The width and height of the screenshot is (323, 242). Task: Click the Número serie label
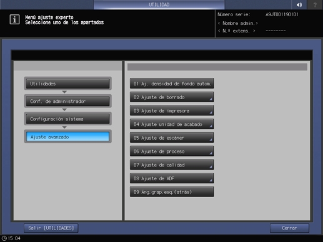[x=234, y=14]
